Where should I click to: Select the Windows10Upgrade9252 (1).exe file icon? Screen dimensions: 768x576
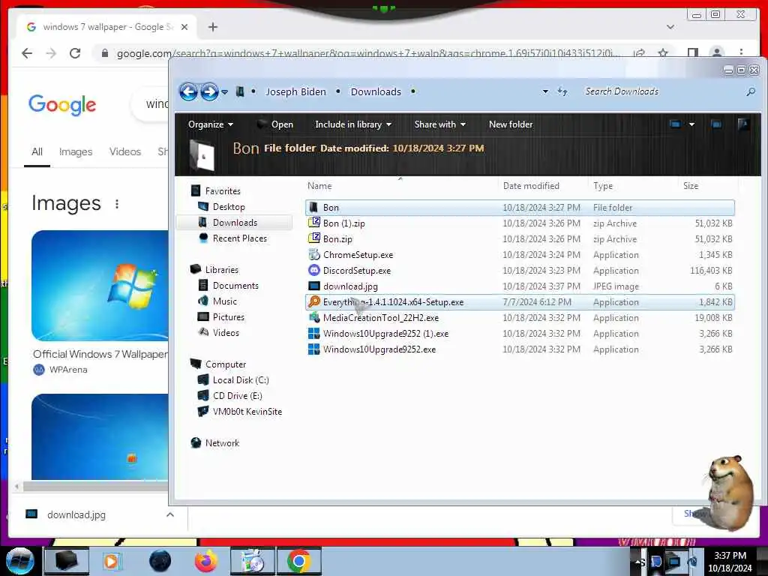313,333
